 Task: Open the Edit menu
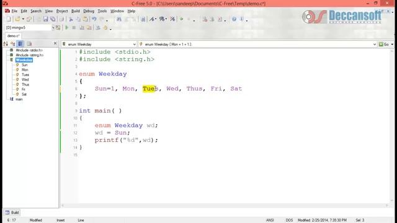pyautogui.click(x=24, y=11)
